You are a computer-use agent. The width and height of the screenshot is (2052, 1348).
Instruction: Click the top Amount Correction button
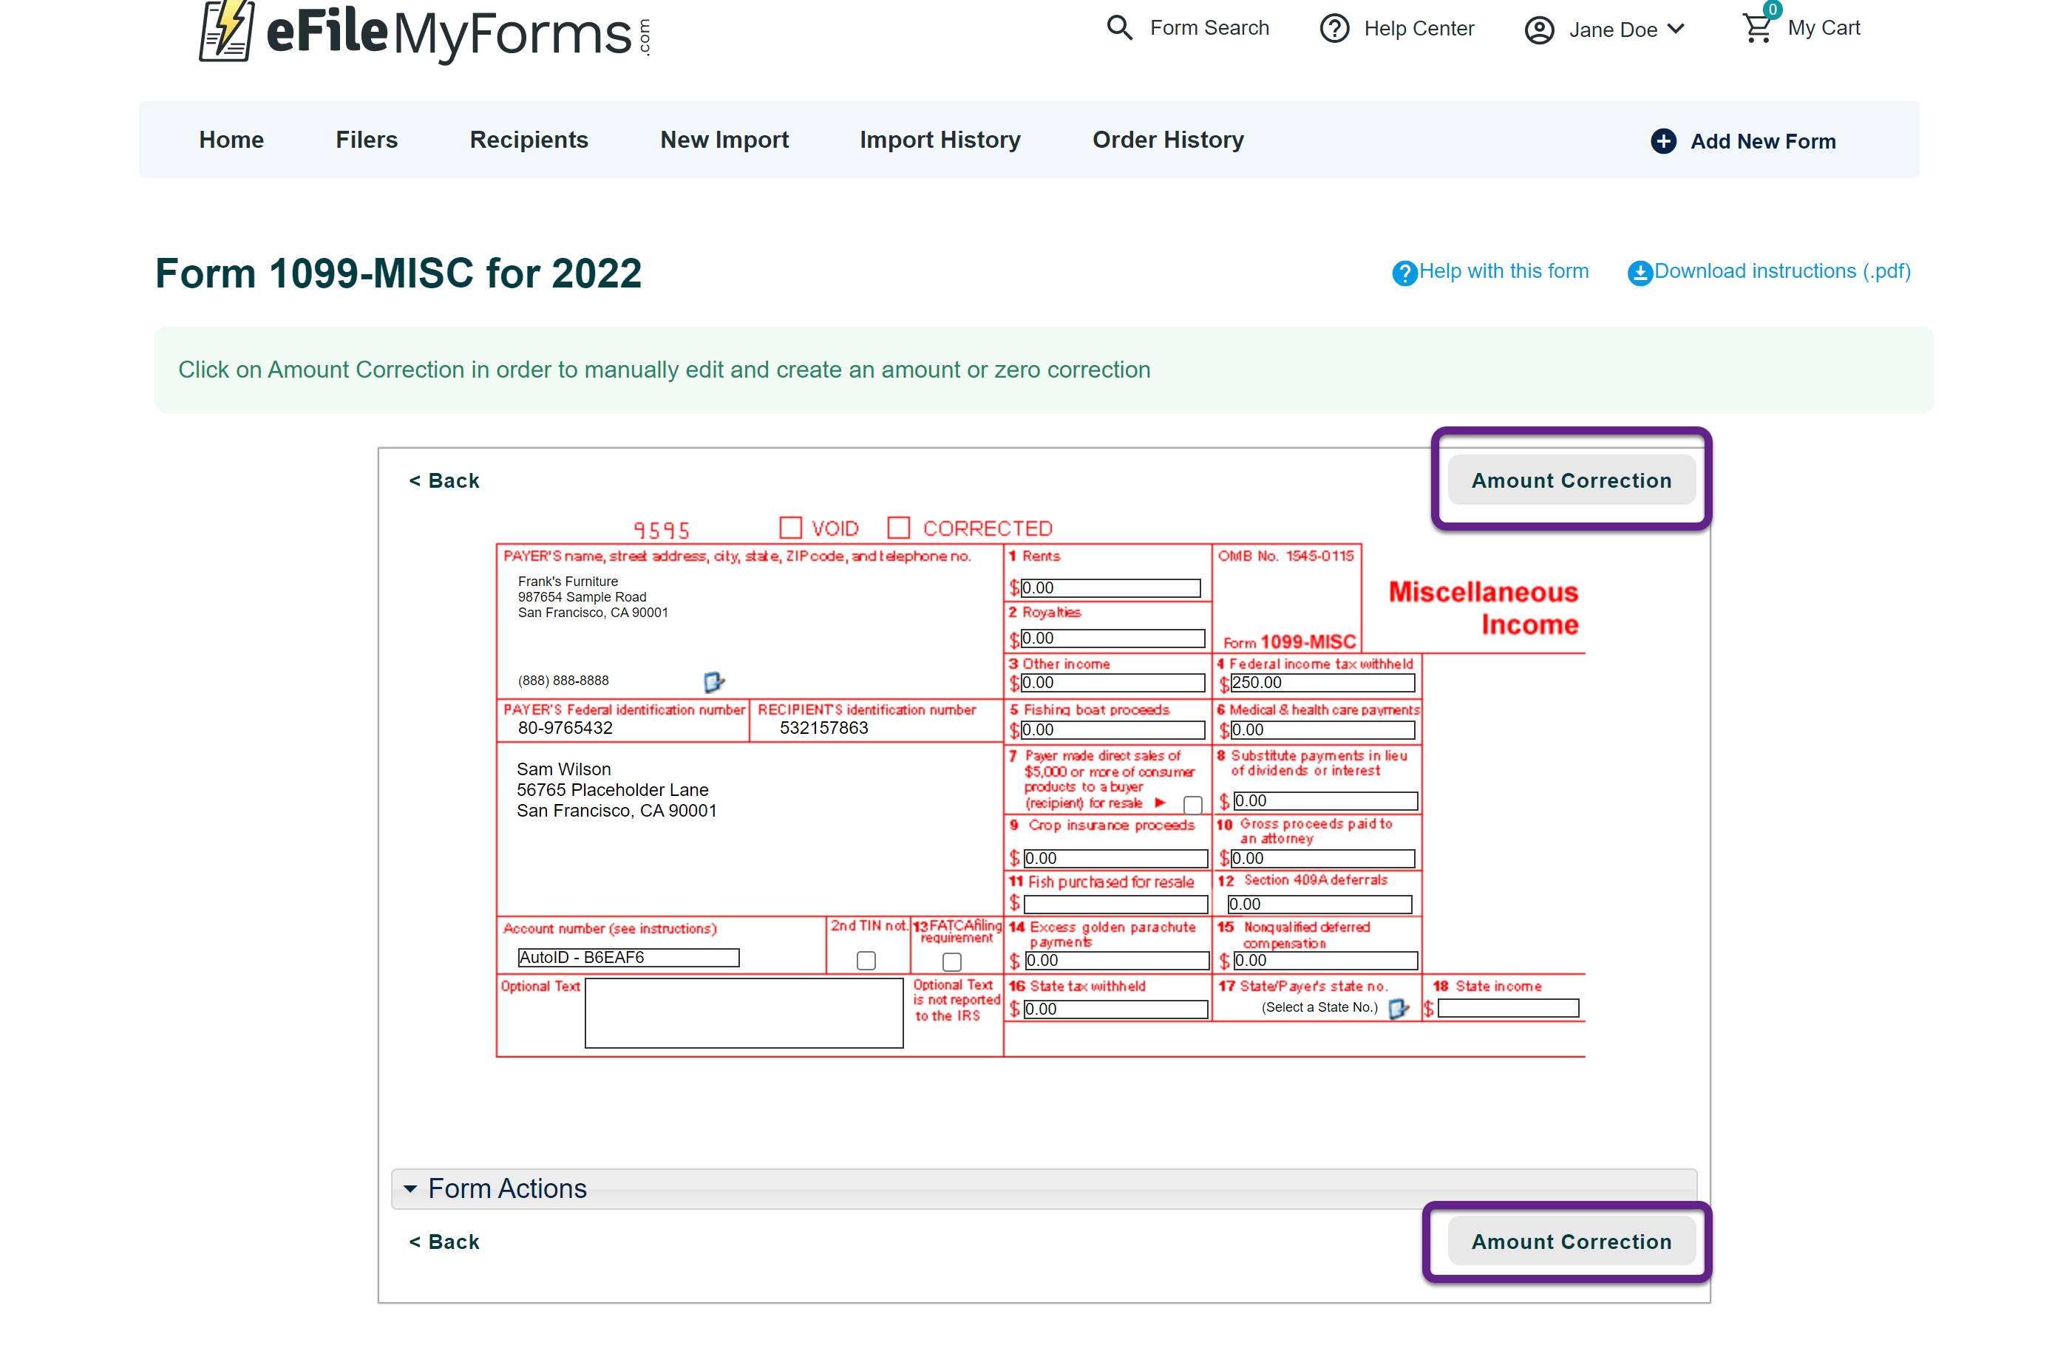coord(1571,480)
